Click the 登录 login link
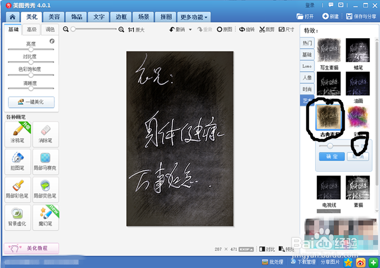 (x=310, y=5)
